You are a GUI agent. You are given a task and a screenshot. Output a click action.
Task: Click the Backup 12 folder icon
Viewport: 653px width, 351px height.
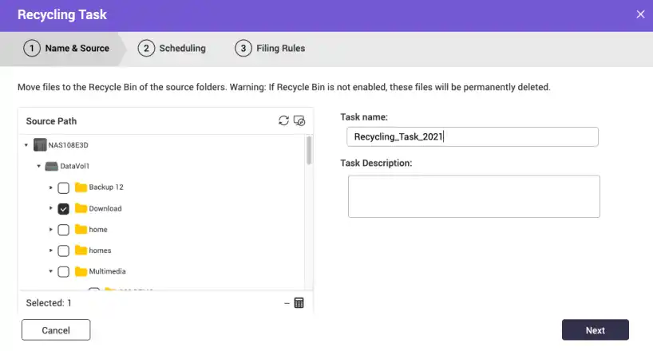(81, 187)
